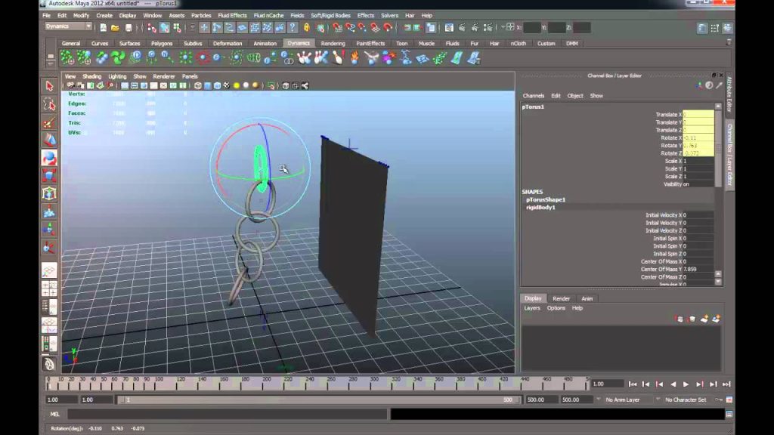Switch to four view layout
This screenshot has width=774, height=435.
tap(49, 288)
